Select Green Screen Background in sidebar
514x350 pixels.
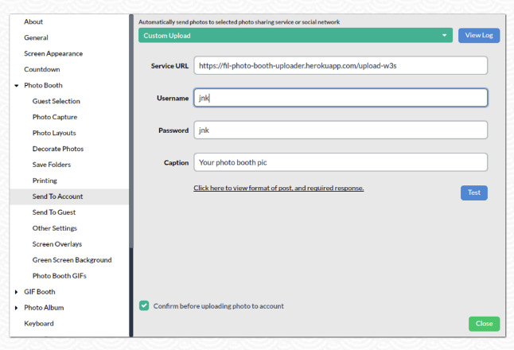[x=72, y=260]
